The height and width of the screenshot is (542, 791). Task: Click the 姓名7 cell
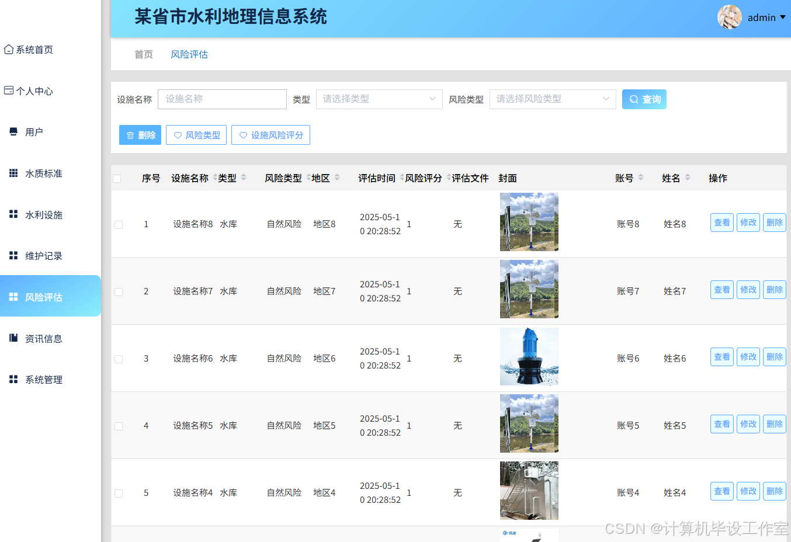(675, 291)
